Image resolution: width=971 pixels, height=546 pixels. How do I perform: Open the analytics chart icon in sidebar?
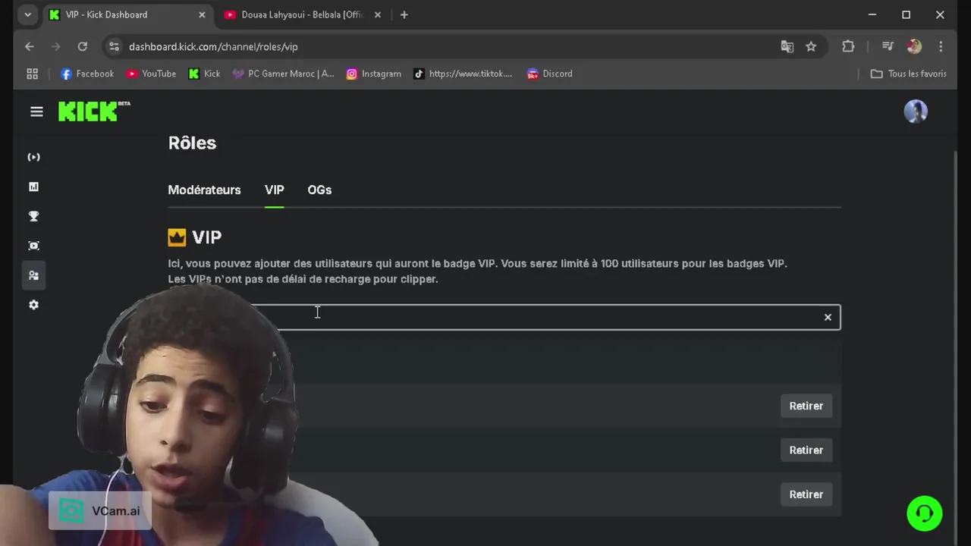(33, 187)
